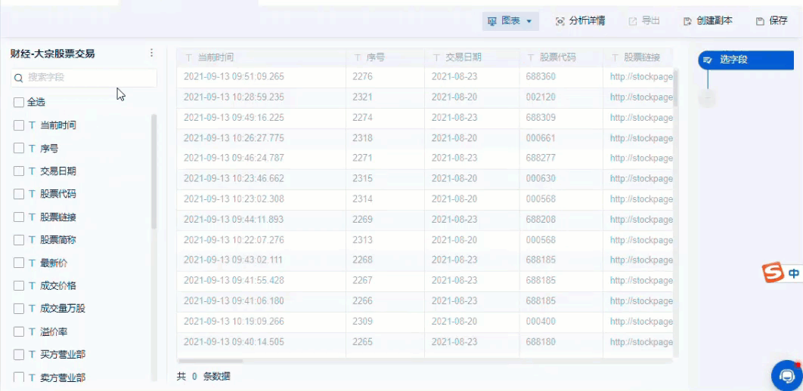Click the T icon in 交易日期 column header
The width and height of the screenshot is (803, 391).
tap(436, 58)
